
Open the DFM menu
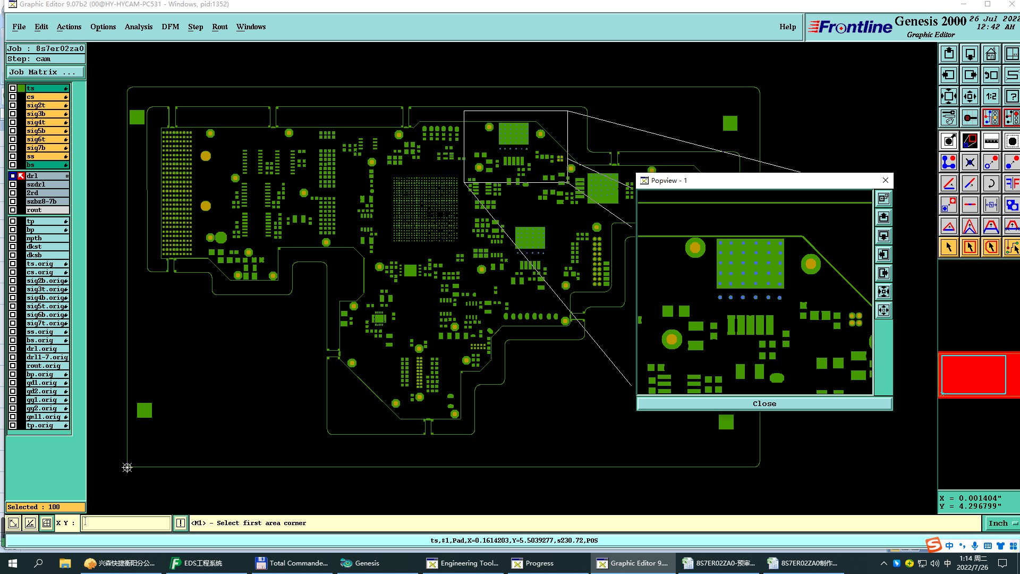coord(170,27)
